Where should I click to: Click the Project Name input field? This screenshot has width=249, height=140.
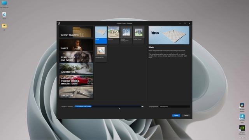tap(175, 106)
